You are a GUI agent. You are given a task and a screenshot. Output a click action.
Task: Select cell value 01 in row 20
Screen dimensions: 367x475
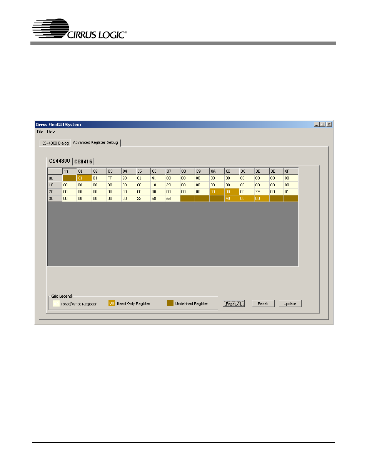(x=291, y=192)
